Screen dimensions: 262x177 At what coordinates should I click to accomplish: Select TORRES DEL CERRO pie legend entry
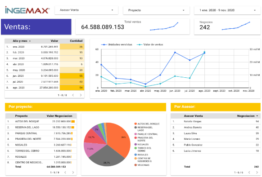(143, 150)
